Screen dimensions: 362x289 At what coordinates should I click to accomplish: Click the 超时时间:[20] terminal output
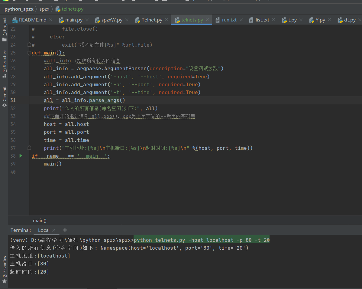coord(30,272)
